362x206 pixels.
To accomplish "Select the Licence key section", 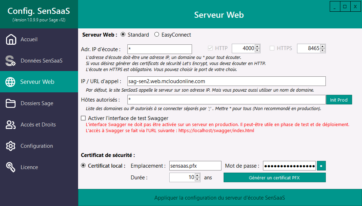I will click(x=29, y=167).
